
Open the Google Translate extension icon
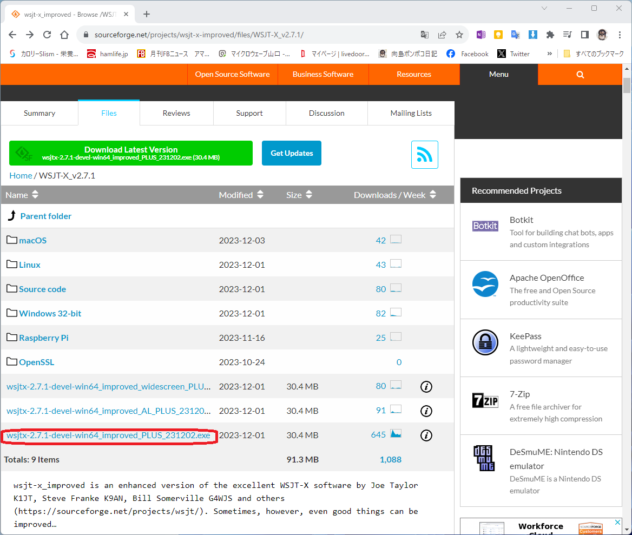click(x=516, y=35)
